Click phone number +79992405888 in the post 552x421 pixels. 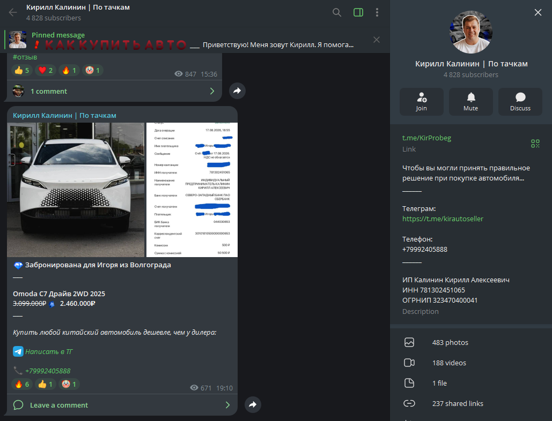(x=48, y=371)
